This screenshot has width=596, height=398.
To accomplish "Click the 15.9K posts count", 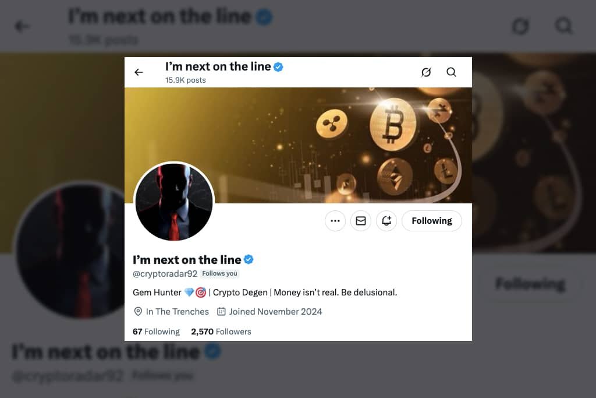I will pyautogui.click(x=185, y=80).
